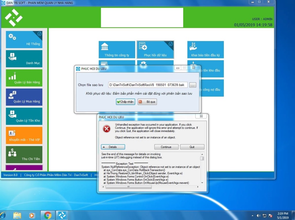Click the scroll-right arrow in exception details

(198, 187)
